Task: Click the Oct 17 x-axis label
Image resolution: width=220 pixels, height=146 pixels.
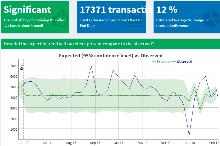Action: click(119, 143)
